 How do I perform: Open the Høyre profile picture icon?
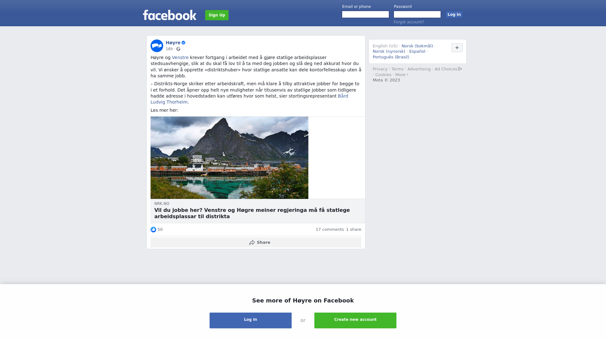pyautogui.click(x=157, y=46)
